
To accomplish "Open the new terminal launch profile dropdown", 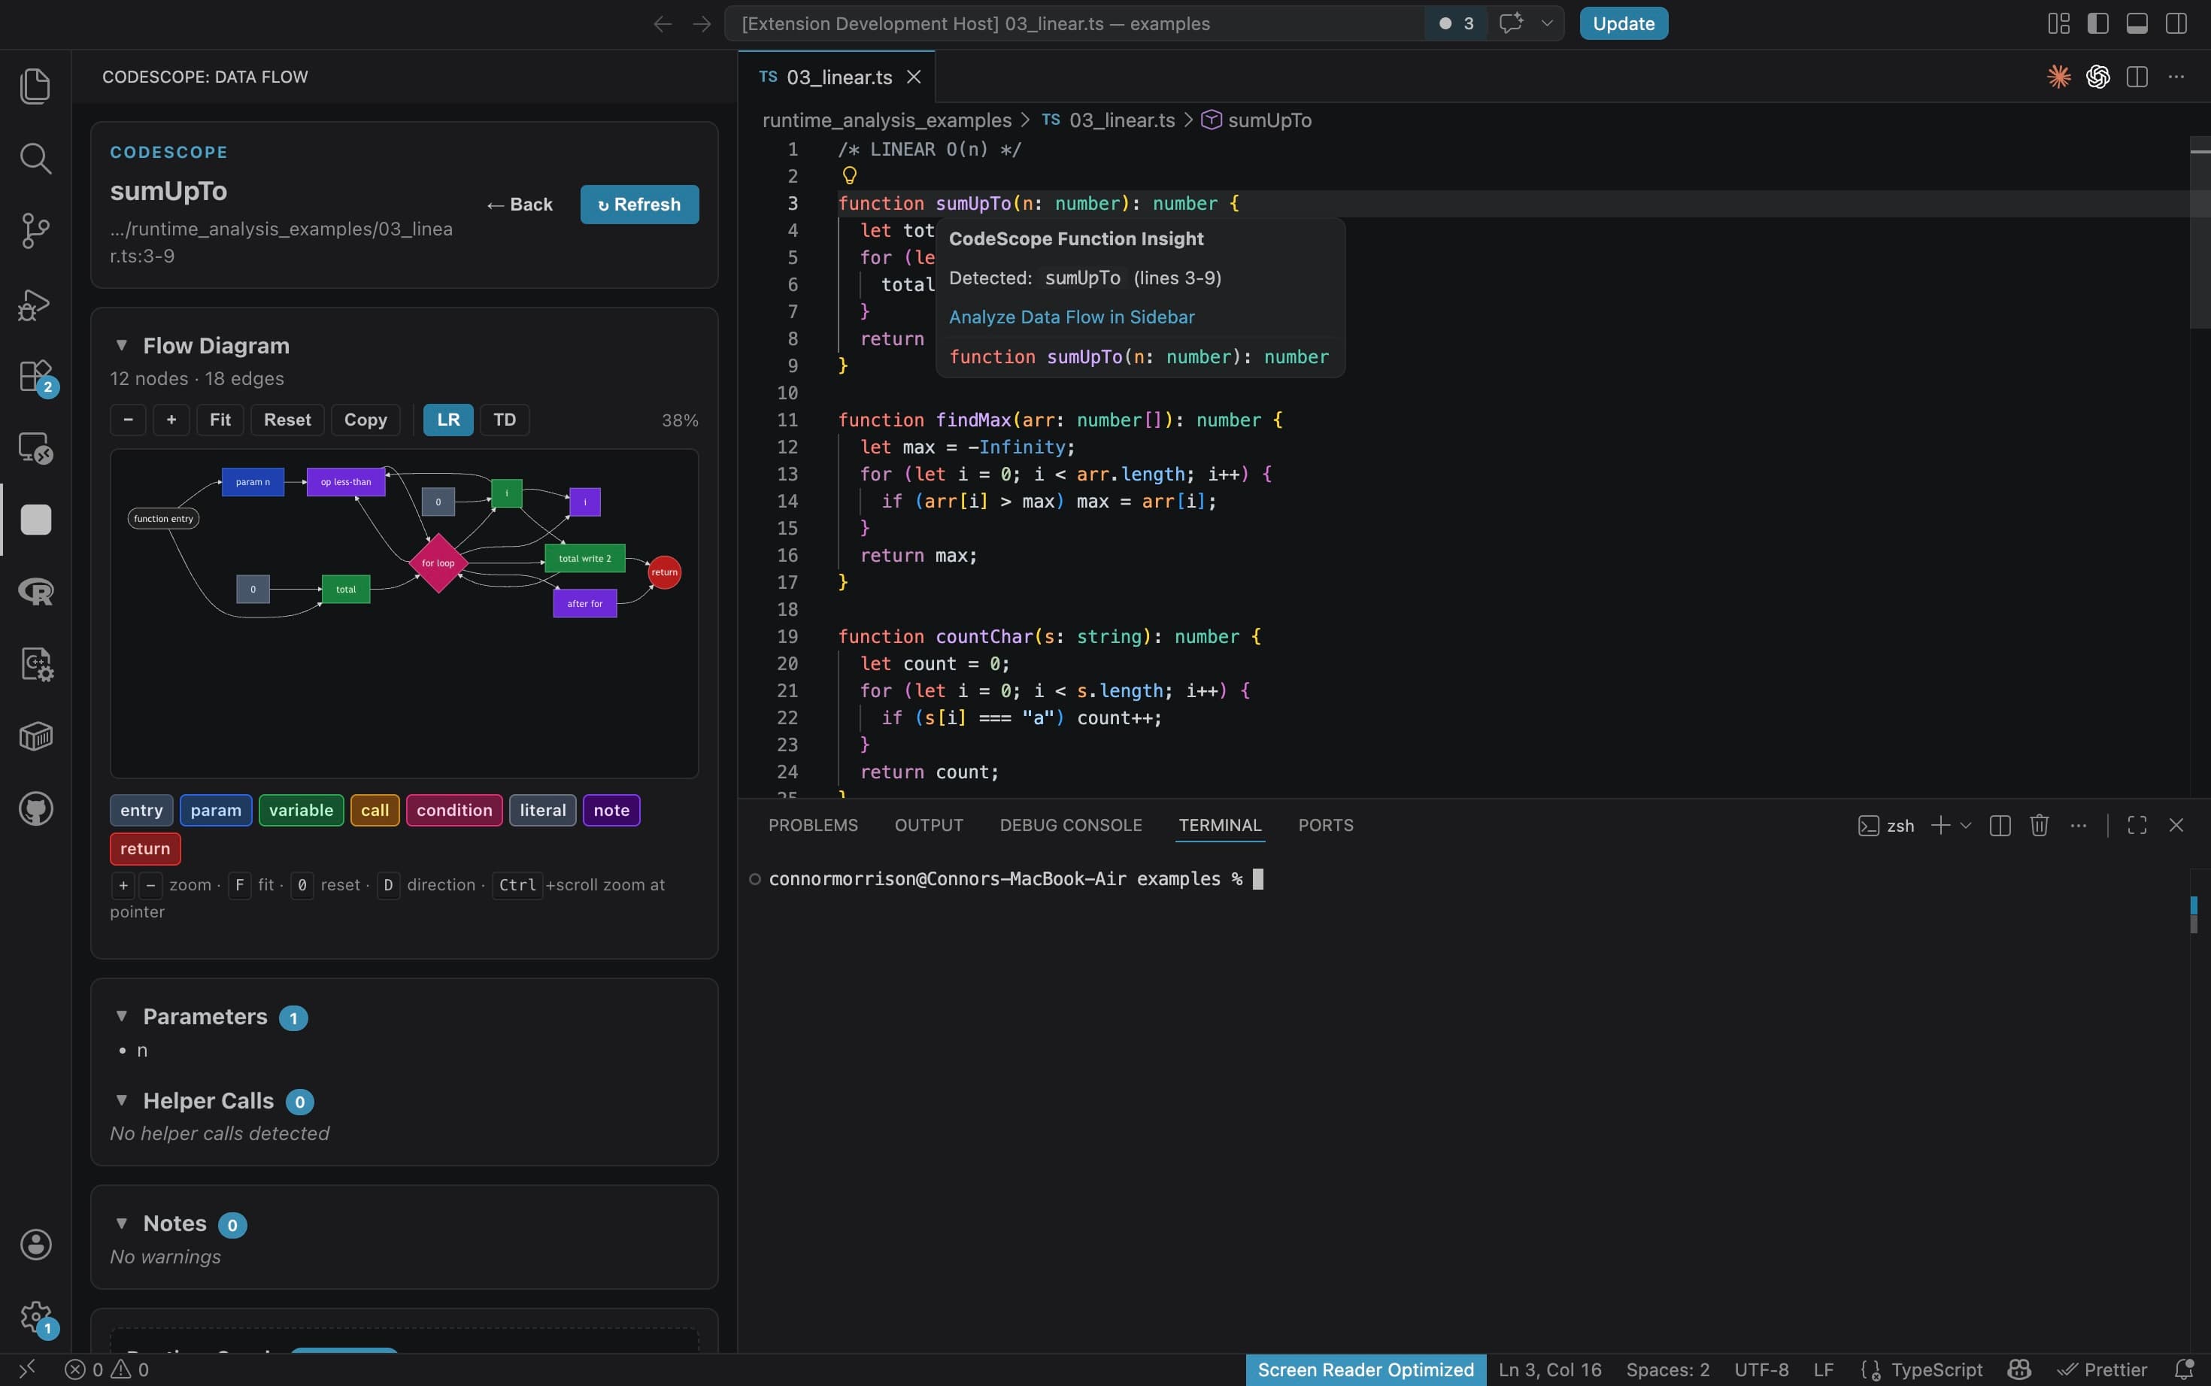I will click(x=1965, y=825).
